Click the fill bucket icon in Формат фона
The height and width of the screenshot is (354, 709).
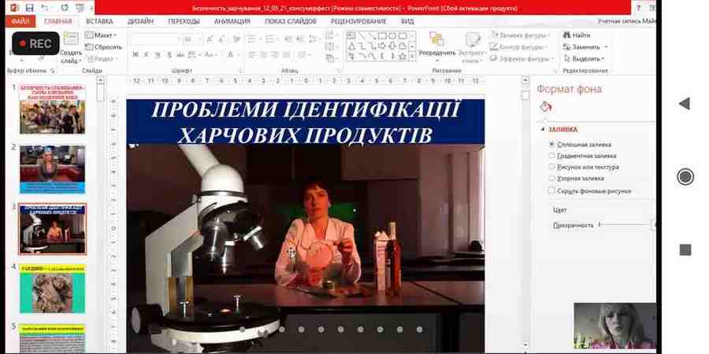546,107
